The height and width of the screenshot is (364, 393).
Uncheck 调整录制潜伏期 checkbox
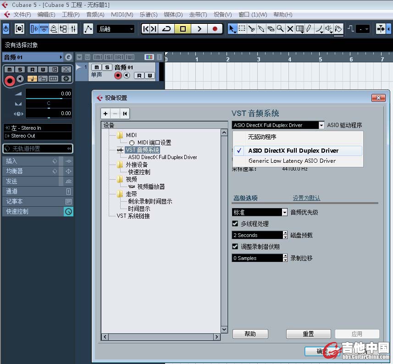235,247
